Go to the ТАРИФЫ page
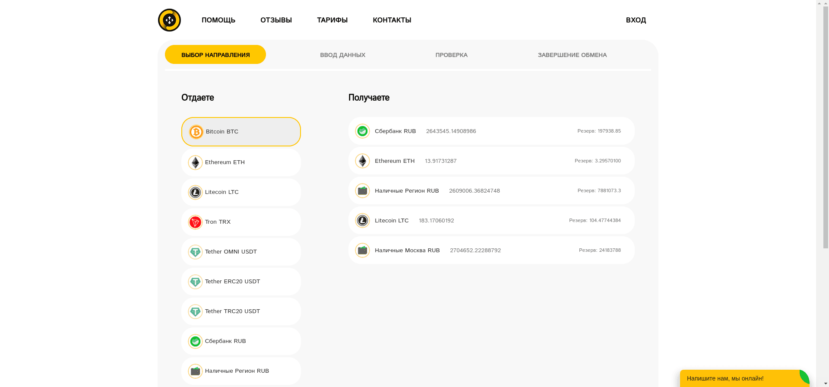This screenshot has height=387, width=829. (x=332, y=20)
